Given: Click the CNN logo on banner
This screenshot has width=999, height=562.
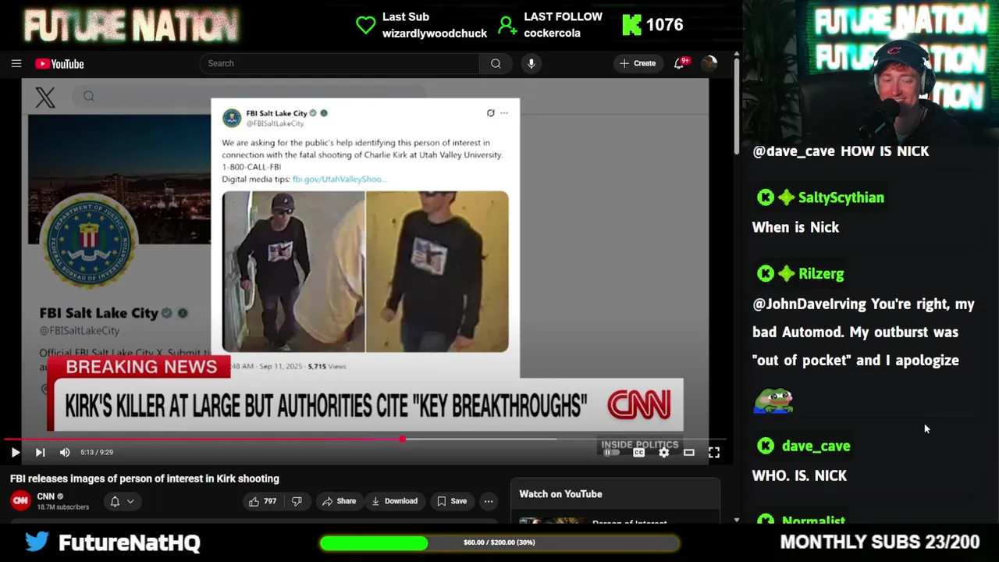Looking at the screenshot, I should tap(639, 404).
